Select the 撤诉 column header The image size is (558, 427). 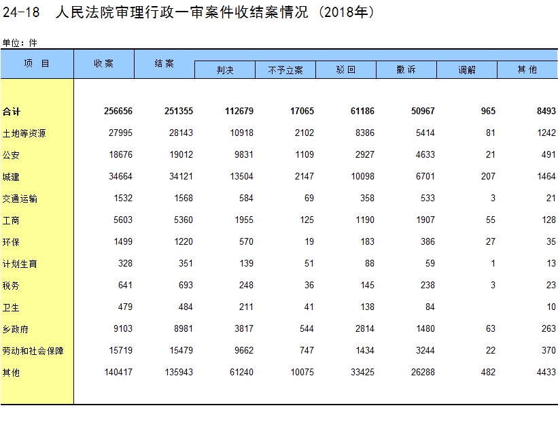tap(406, 70)
